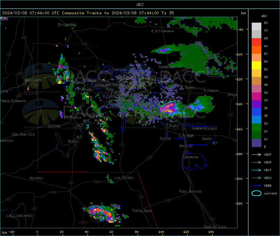The image size is (280, 236).
Task: Click the orange VBCR arrow legend icon
Action: point(256,162)
